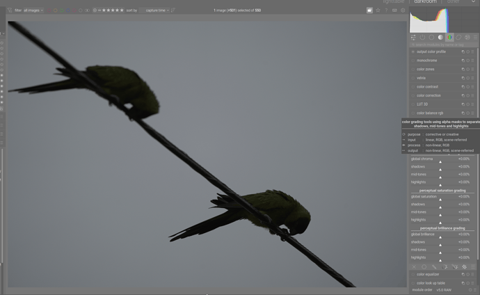Open the 'all images' filter dropdown
Image resolution: width=480 pixels, height=295 pixels.
pyautogui.click(x=33, y=10)
